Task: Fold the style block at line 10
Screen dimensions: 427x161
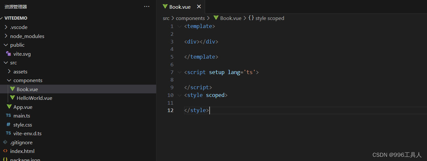Action: (x=179, y=95)
